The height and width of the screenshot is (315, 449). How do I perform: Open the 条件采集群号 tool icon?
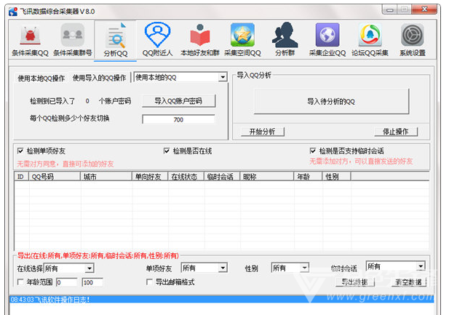[x=73, y=41]
